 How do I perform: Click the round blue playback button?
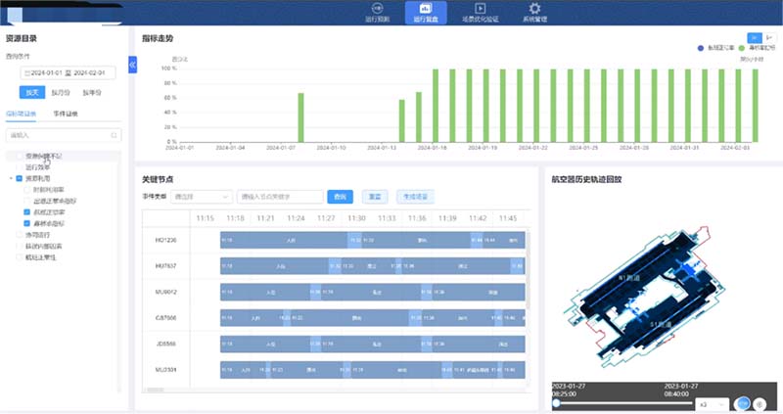[x=743, y=403]
